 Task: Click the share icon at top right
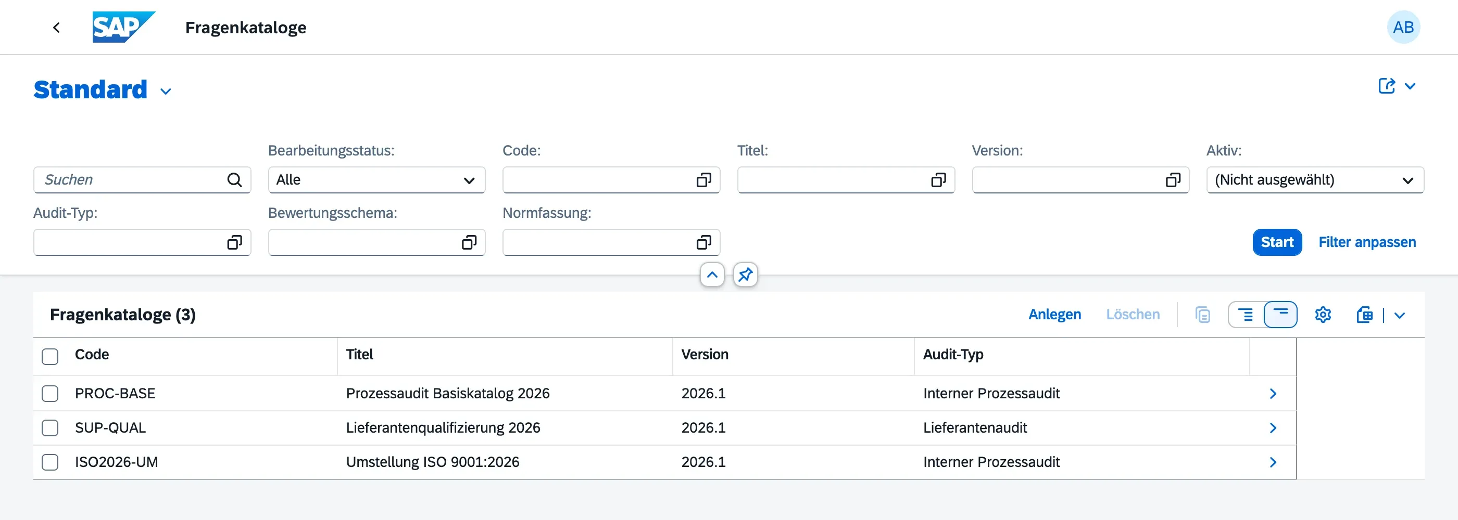click(1386, 86)
